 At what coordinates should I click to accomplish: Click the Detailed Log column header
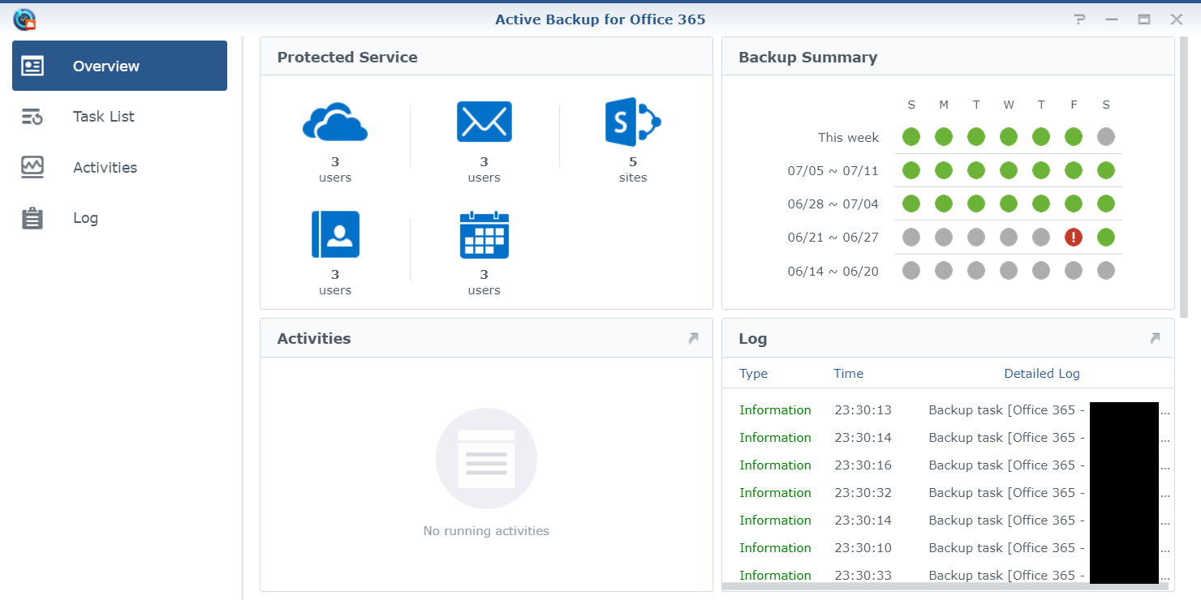click(x=1042, y=374)
